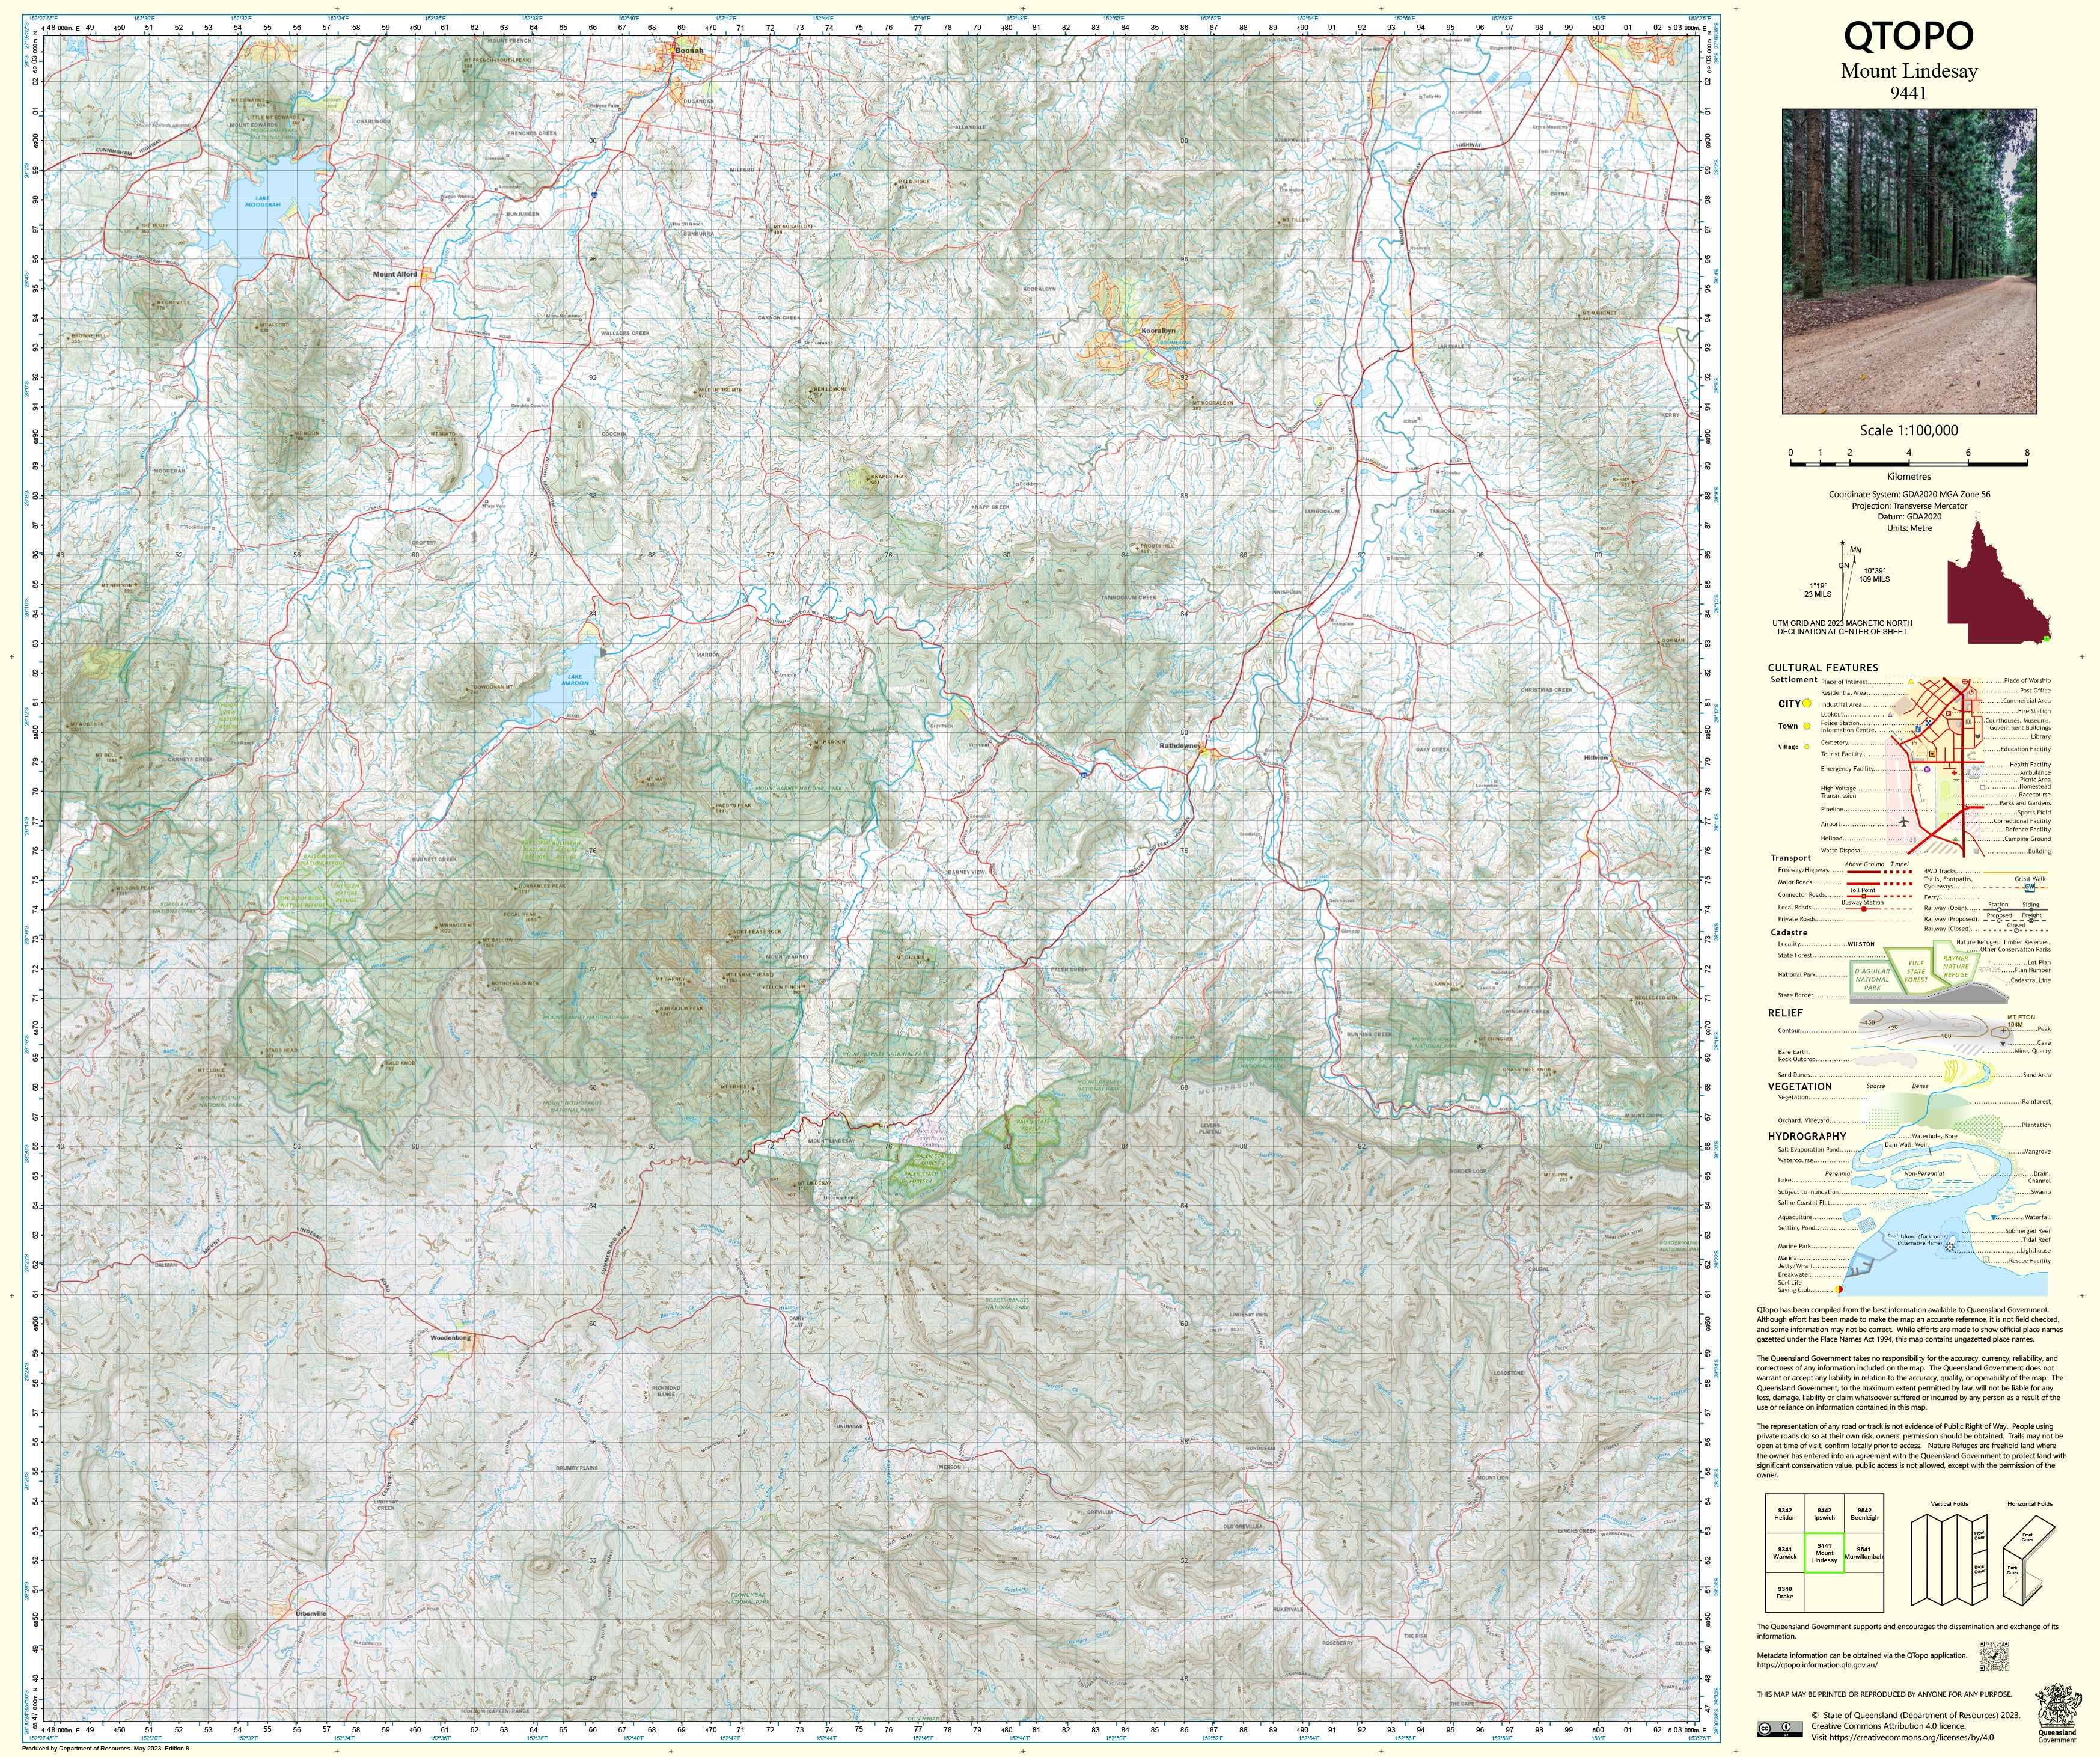Click the QR code near the QTopo URL
The width and height of the screenshot is (2100, 1757).
pos(1994,1656)
